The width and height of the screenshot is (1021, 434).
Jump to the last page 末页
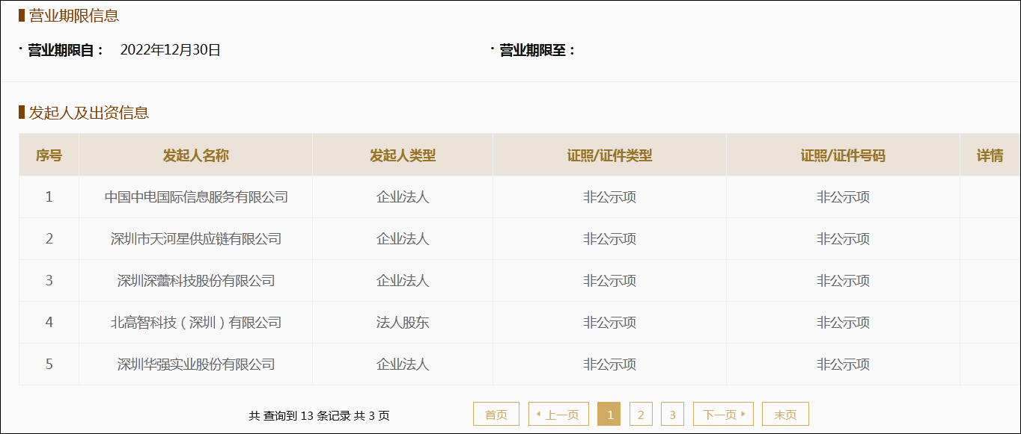click(785, 415)
